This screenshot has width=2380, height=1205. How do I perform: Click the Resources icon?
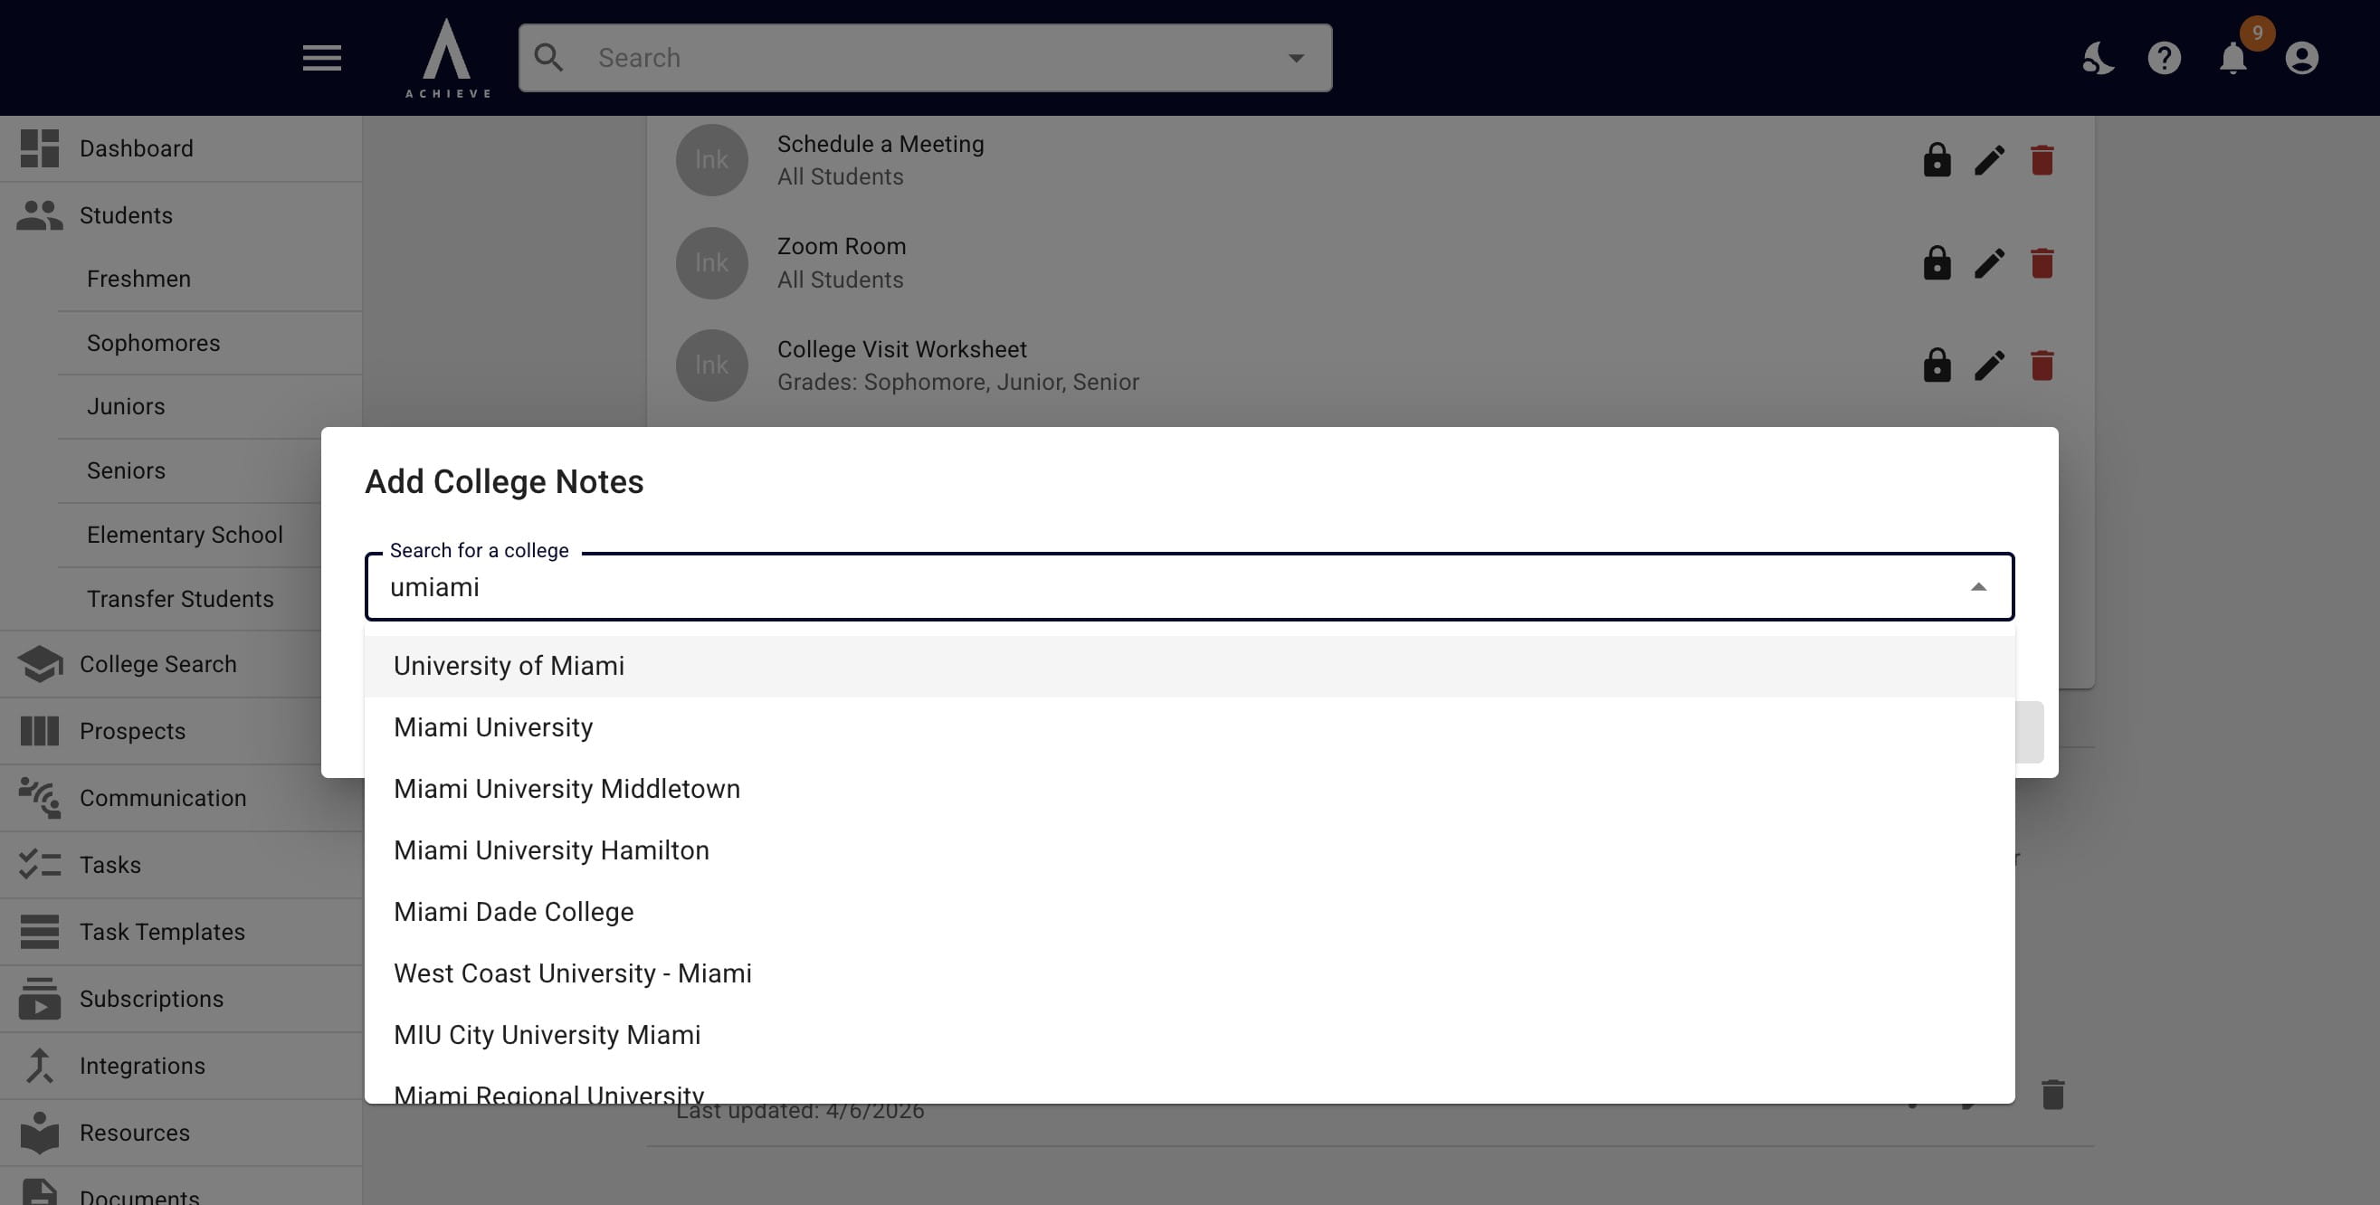(x=40, y=1132)
